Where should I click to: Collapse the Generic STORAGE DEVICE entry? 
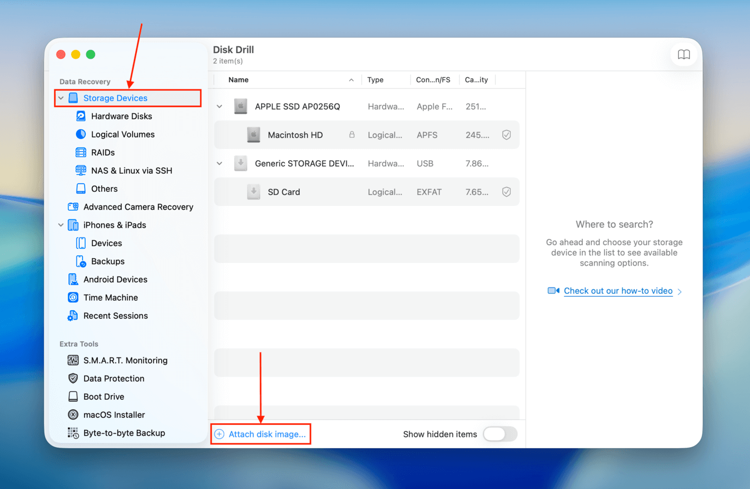pos(219,163)
